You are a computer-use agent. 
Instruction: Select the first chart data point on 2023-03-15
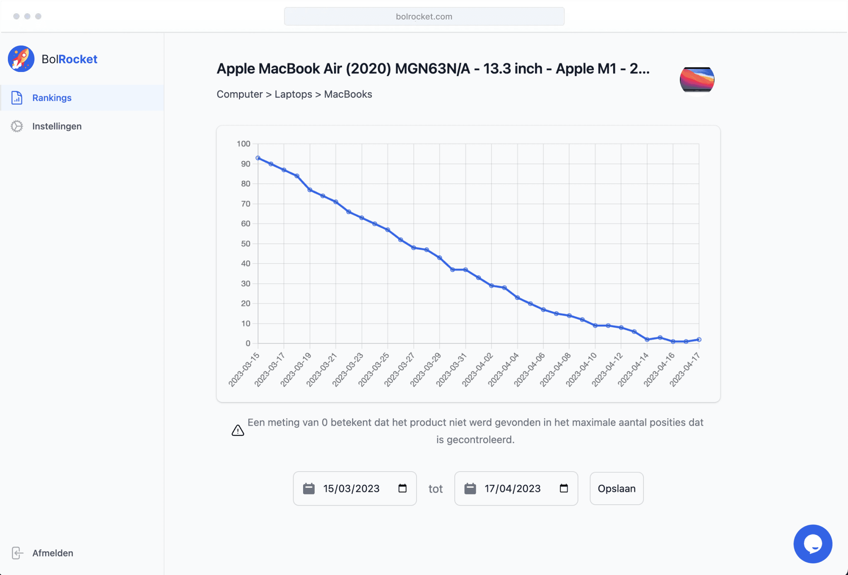coord(258,158)
